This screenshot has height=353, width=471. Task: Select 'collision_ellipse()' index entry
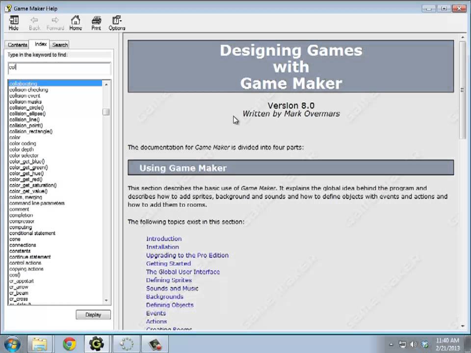point(27,113)
